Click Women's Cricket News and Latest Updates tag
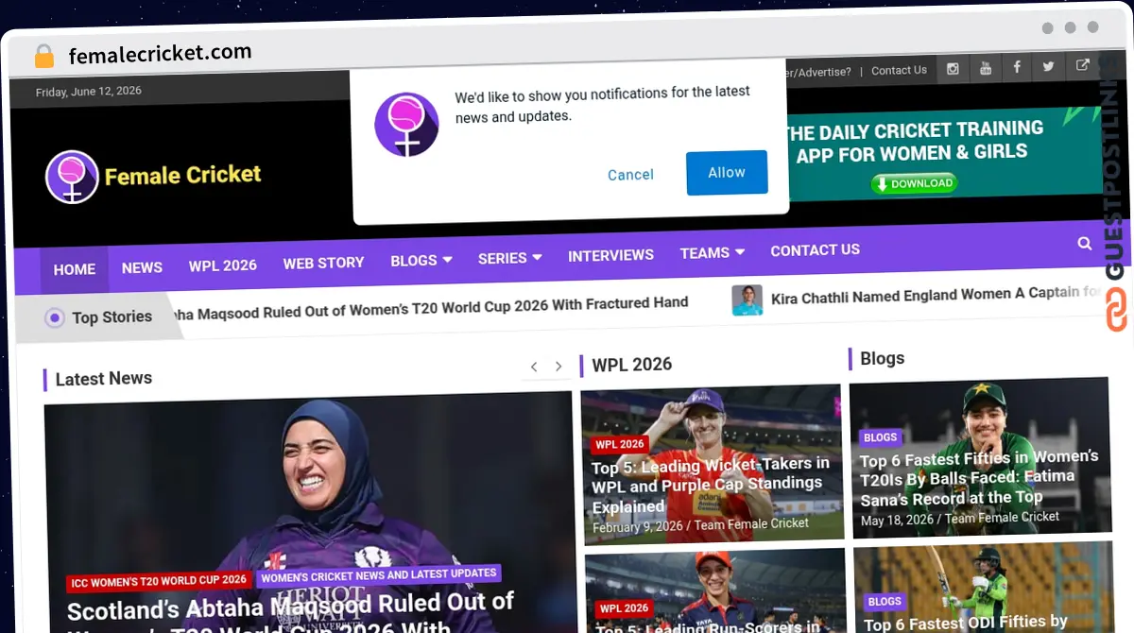Viewport: 1134px width, 633px height. [378, 574]
